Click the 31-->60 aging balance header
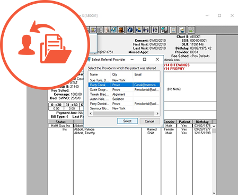This screenshot has width=238, height=195. point(72,105)
